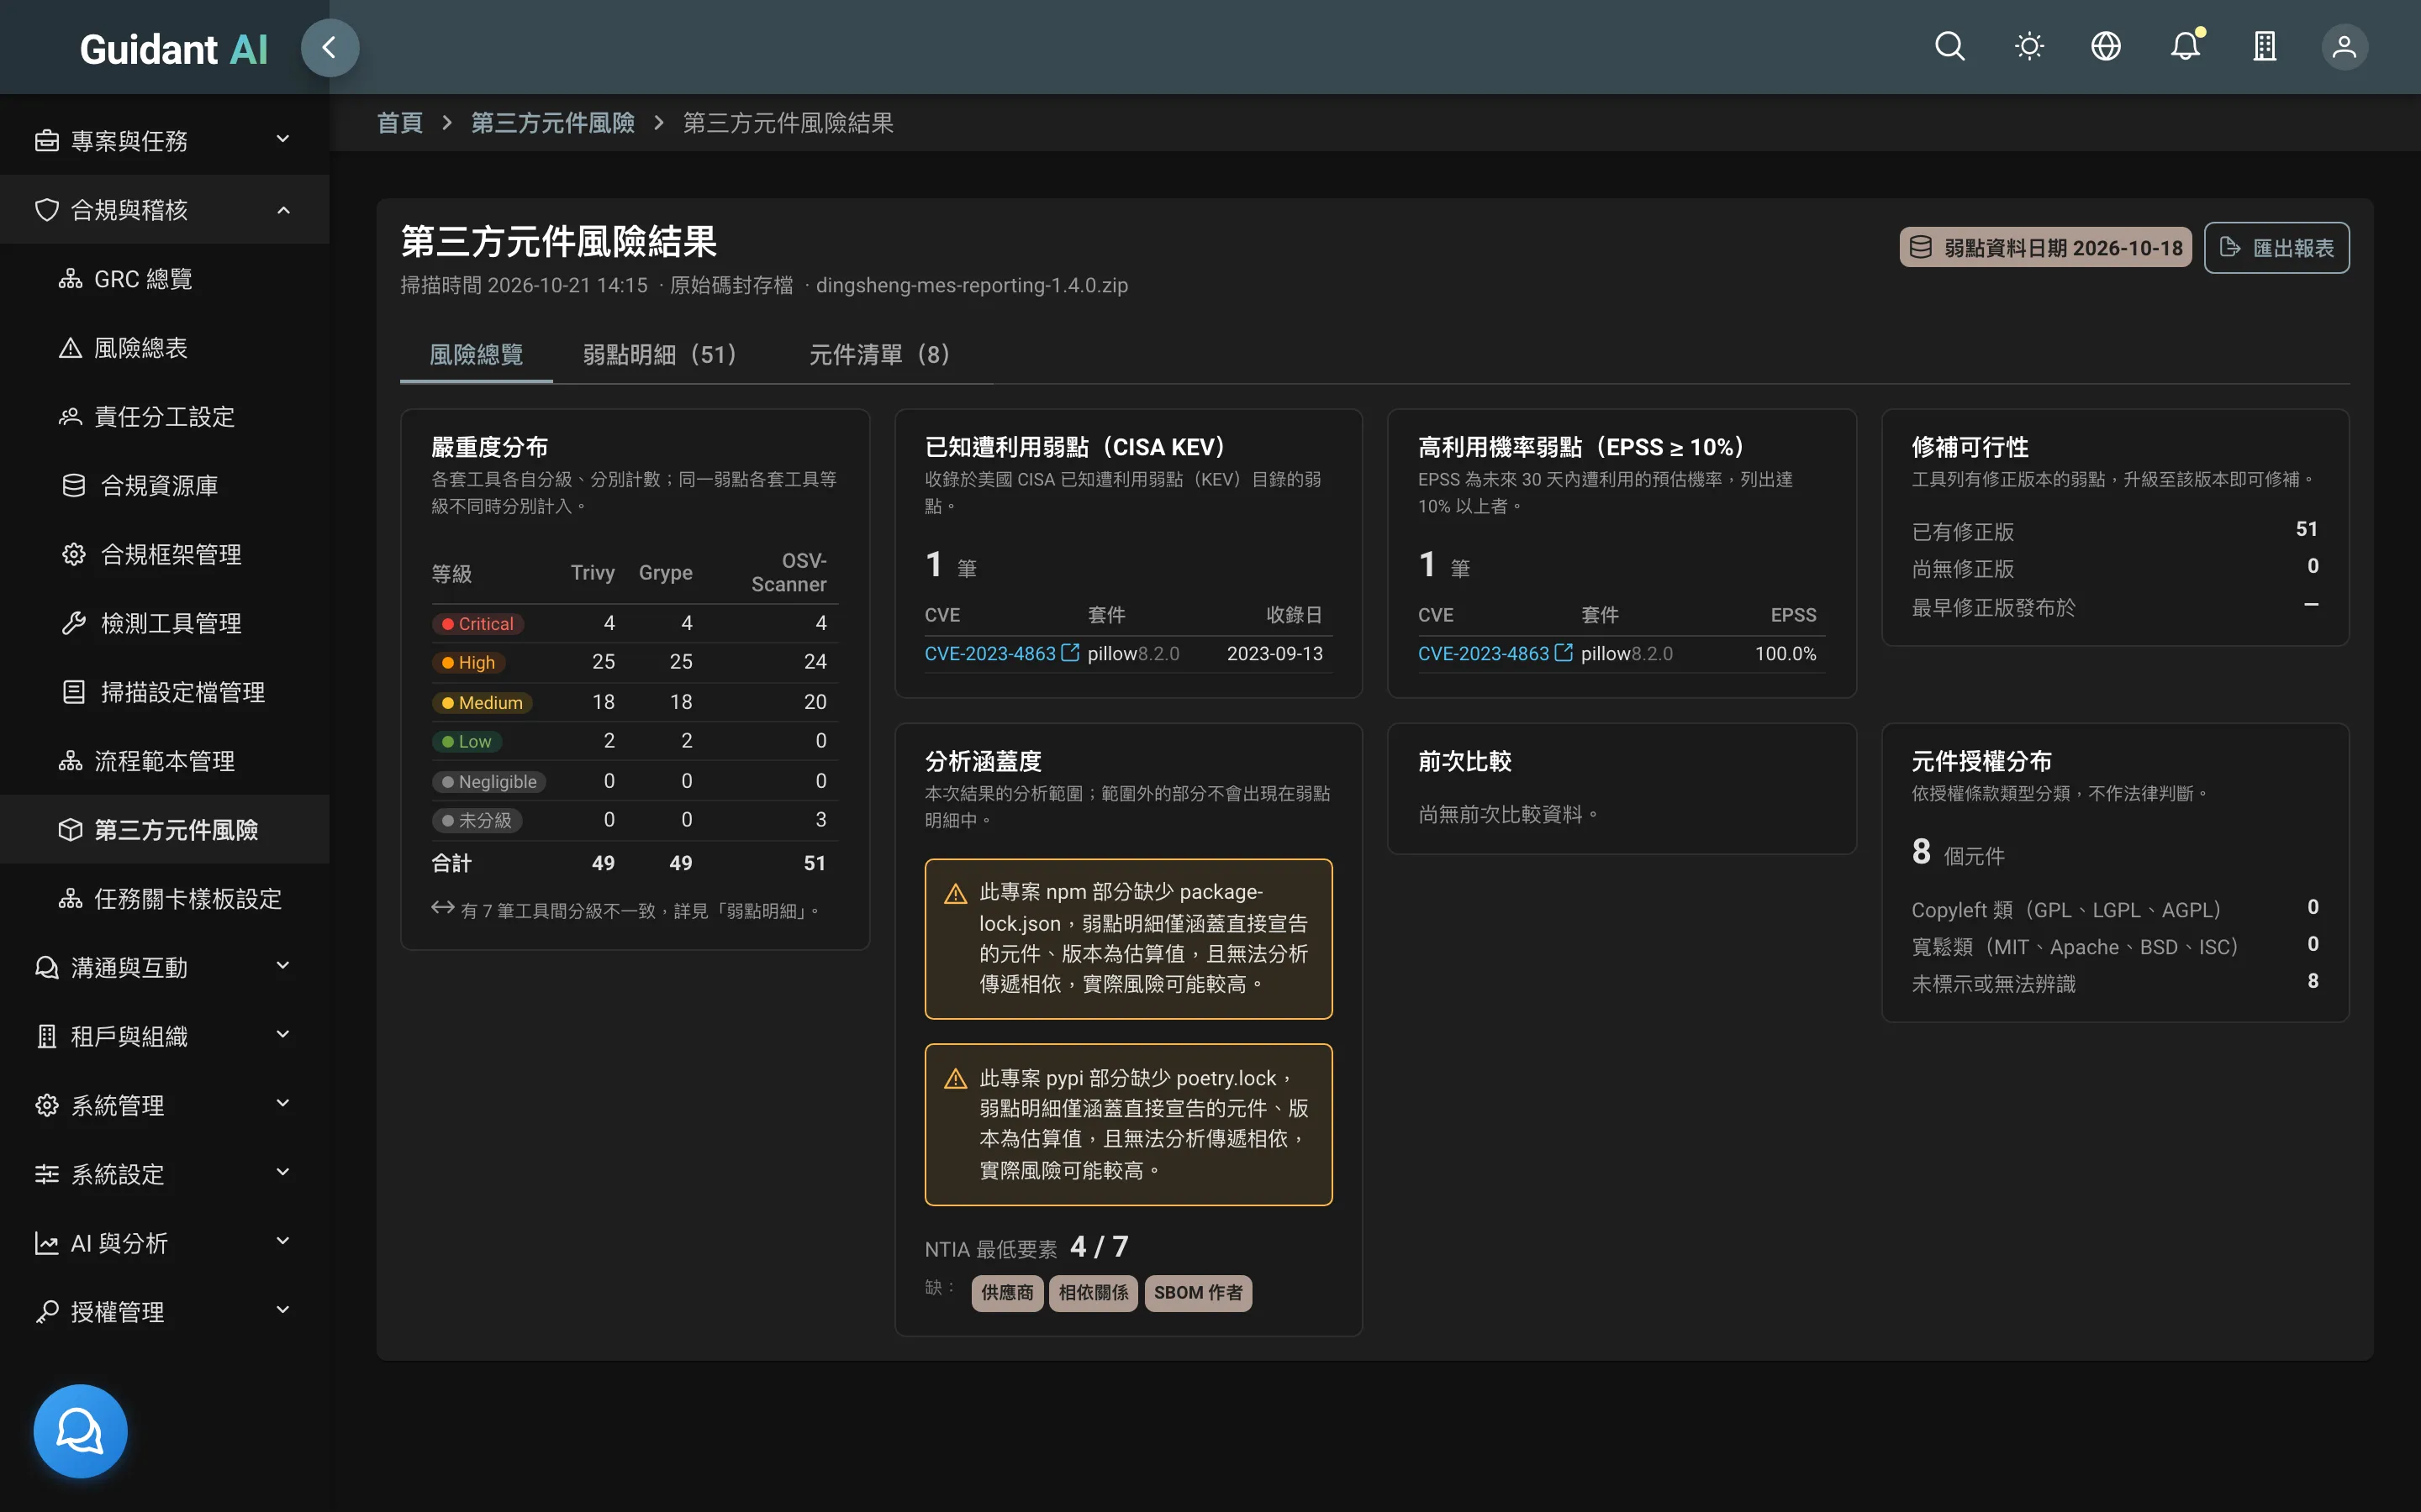Expand 授權管理 menu
This screenshot has width=2421, height=1512.
(165, 1312)
